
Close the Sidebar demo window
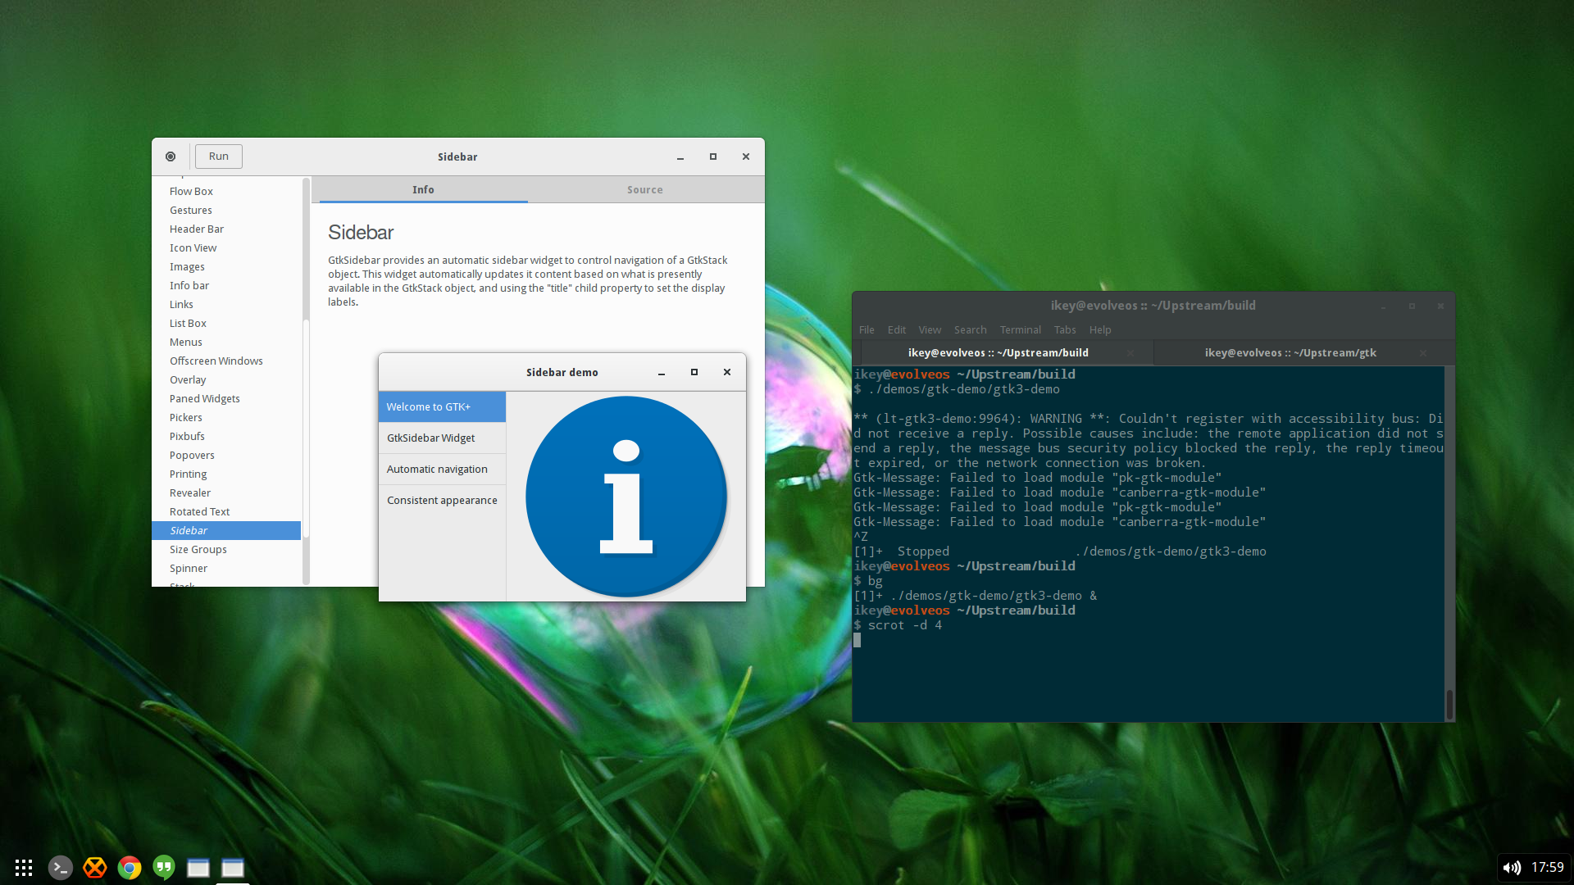pyautogui.click(x=727, y=372)
